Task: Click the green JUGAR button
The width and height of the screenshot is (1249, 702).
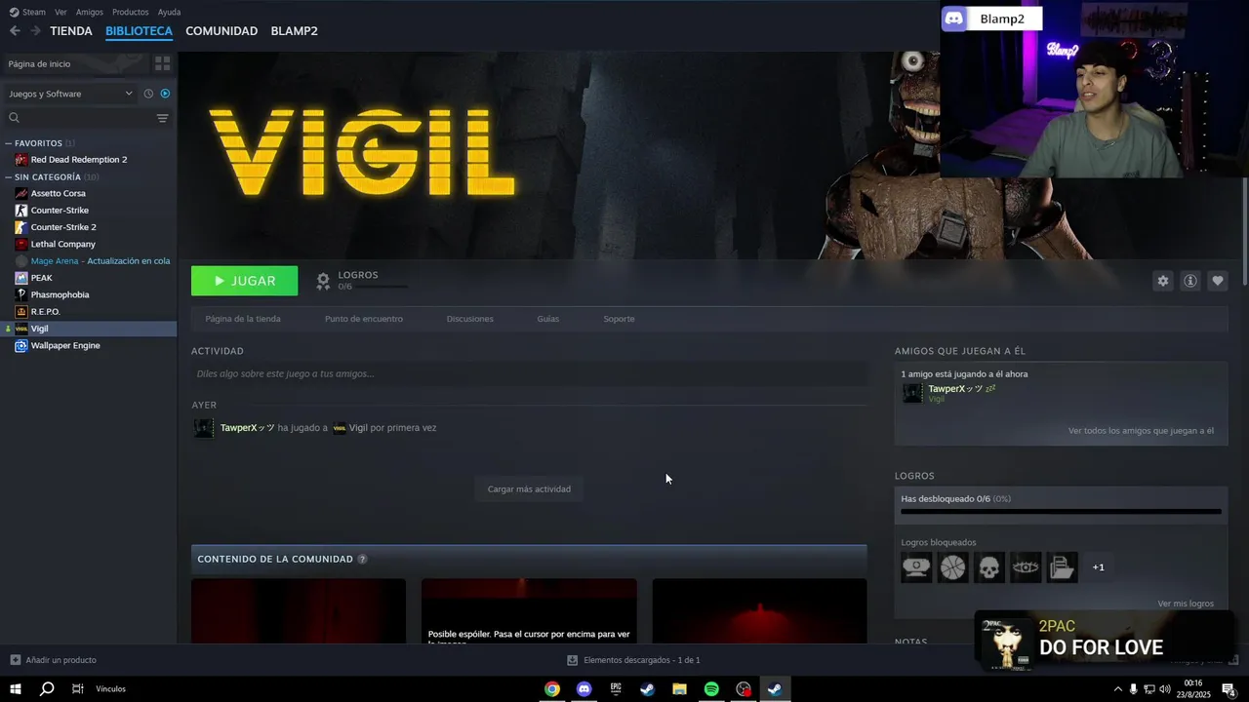Action: point(245,281)
